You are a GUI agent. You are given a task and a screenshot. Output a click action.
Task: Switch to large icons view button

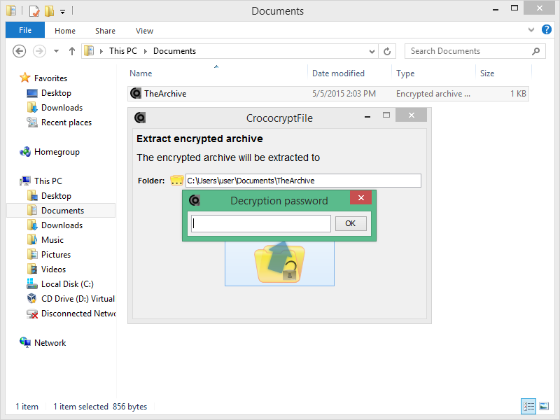[544, 406]
